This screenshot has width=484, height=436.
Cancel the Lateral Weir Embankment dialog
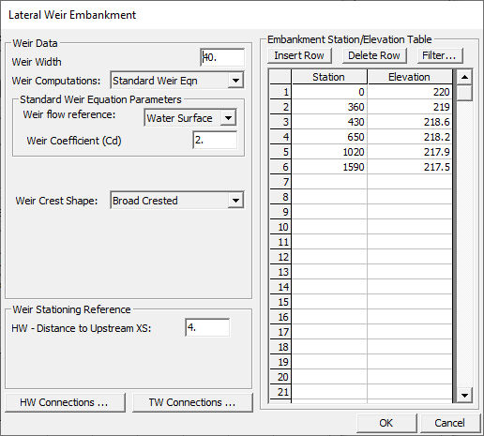[449, 423]
